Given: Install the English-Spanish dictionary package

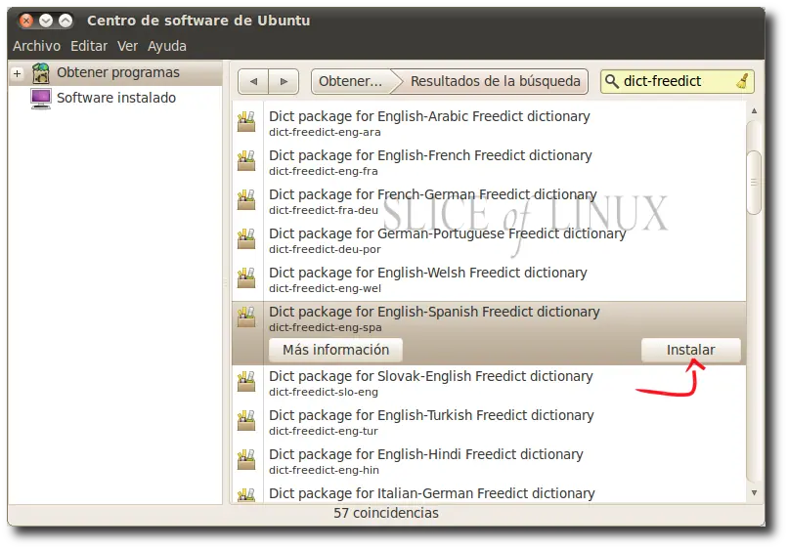Looking at the screenshot, I should tap(690, 350).
